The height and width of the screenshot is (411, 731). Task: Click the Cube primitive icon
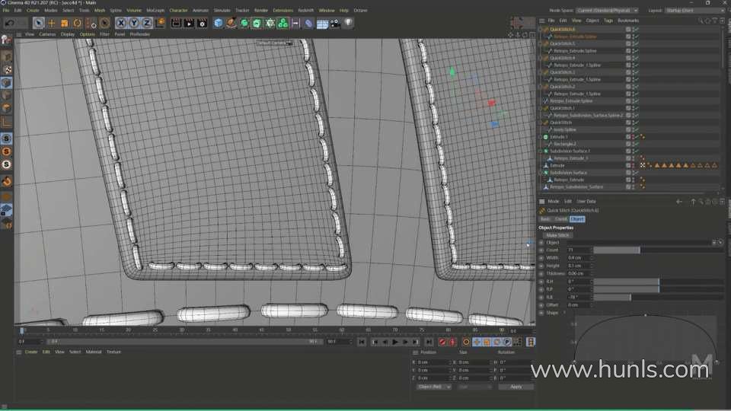[219, 23]
